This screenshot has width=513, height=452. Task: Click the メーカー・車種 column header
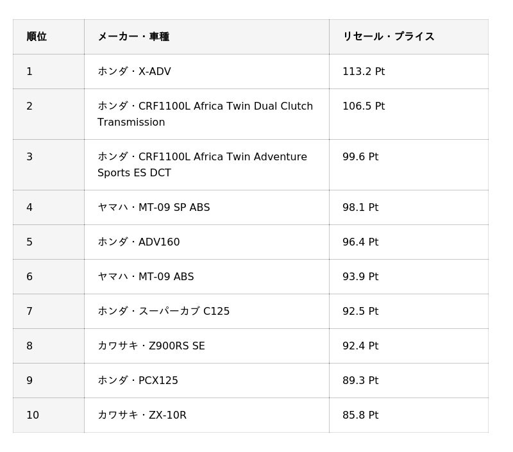tap(133, 37)
